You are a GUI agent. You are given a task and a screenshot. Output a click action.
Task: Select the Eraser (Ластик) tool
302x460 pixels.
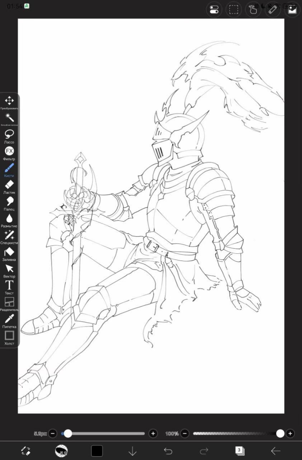[x=9, y=187]
